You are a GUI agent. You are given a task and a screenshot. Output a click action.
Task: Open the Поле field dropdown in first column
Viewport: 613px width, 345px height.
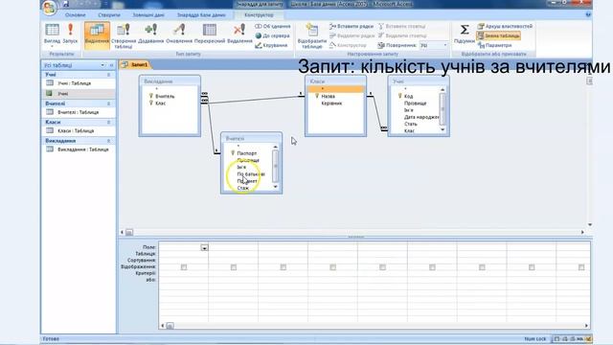204,247
